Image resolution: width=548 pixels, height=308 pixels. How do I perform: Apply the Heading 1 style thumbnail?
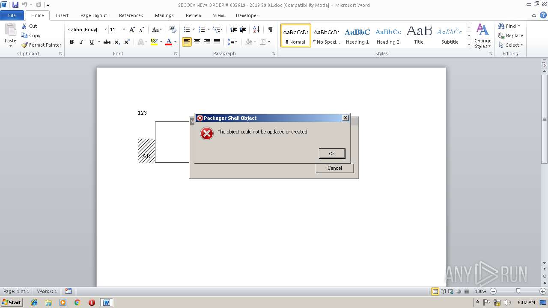point(357,36)
